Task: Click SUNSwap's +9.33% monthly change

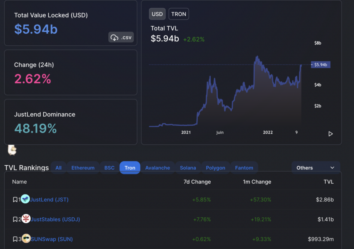Action: [x=262, y=239]
